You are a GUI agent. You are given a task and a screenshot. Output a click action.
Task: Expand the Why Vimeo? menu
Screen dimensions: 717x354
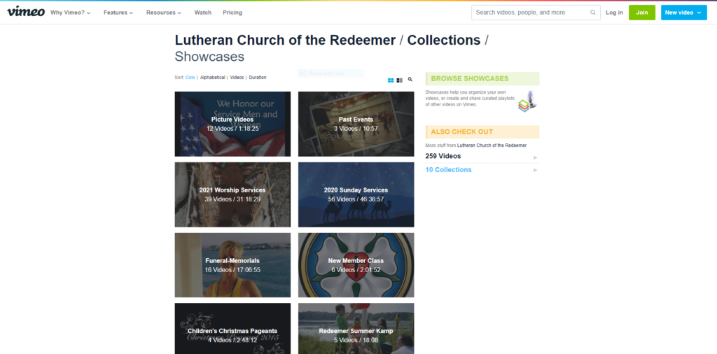[x=71, y=13]
